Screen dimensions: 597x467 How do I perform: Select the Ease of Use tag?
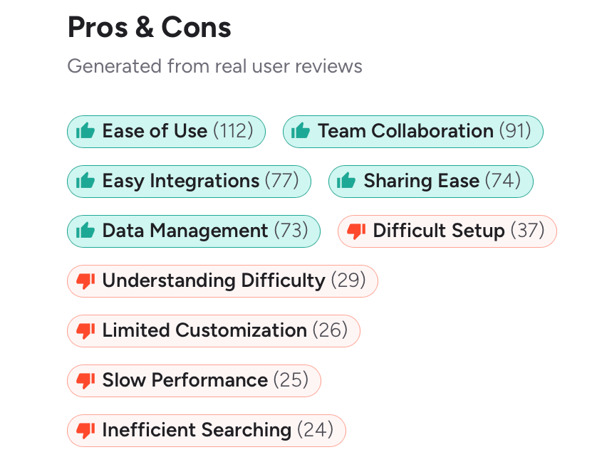pos(166,131)
